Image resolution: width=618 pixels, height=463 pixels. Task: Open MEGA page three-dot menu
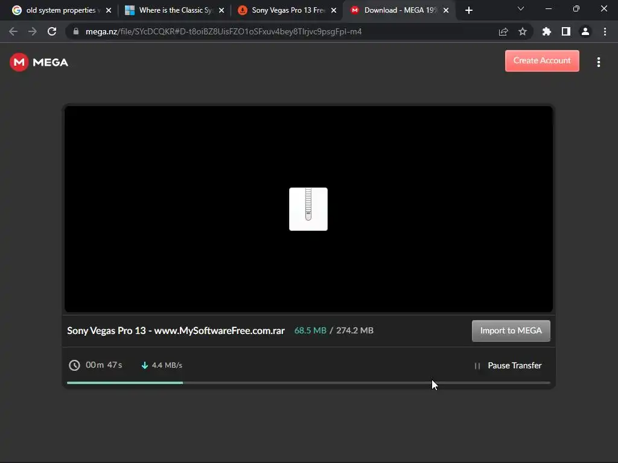click(598, 62)
